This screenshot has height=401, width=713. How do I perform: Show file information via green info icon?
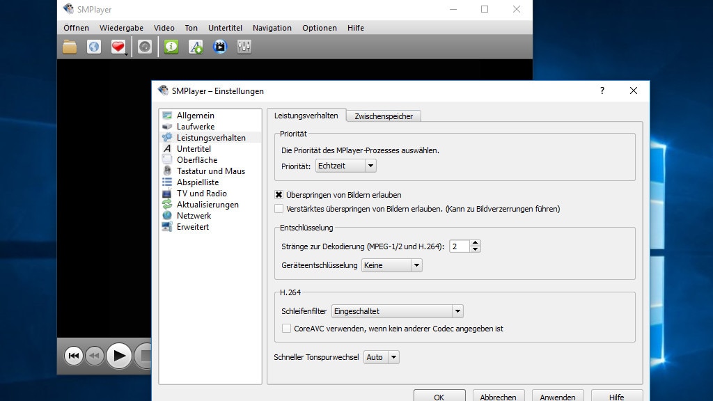(x=171, y=47)
